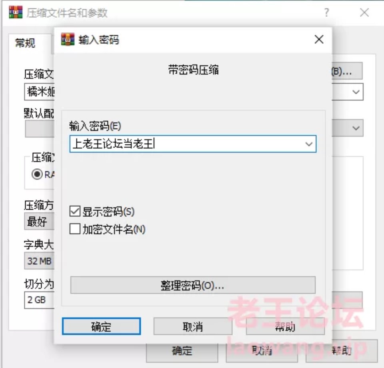The width and height of the screenshot is (384, 368).
Task: Switch to the 常规 tab
Action: [x=25, y=43]
